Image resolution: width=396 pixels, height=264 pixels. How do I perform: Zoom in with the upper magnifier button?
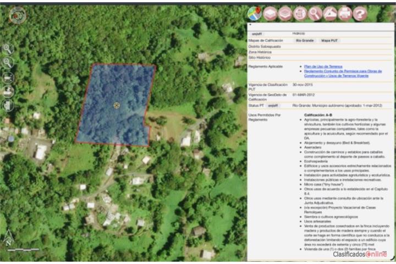click(8, 49)
